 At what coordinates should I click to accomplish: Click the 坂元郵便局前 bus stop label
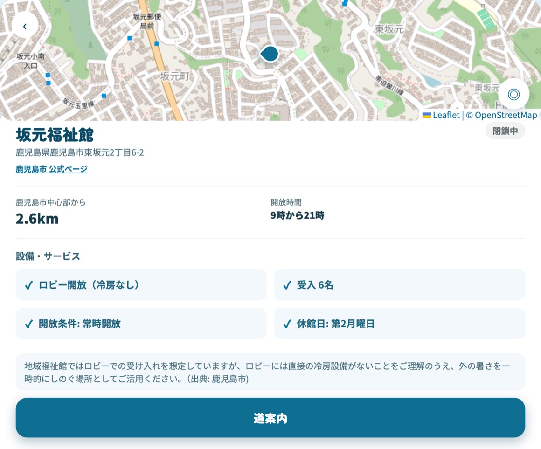(x=147, y=21)
